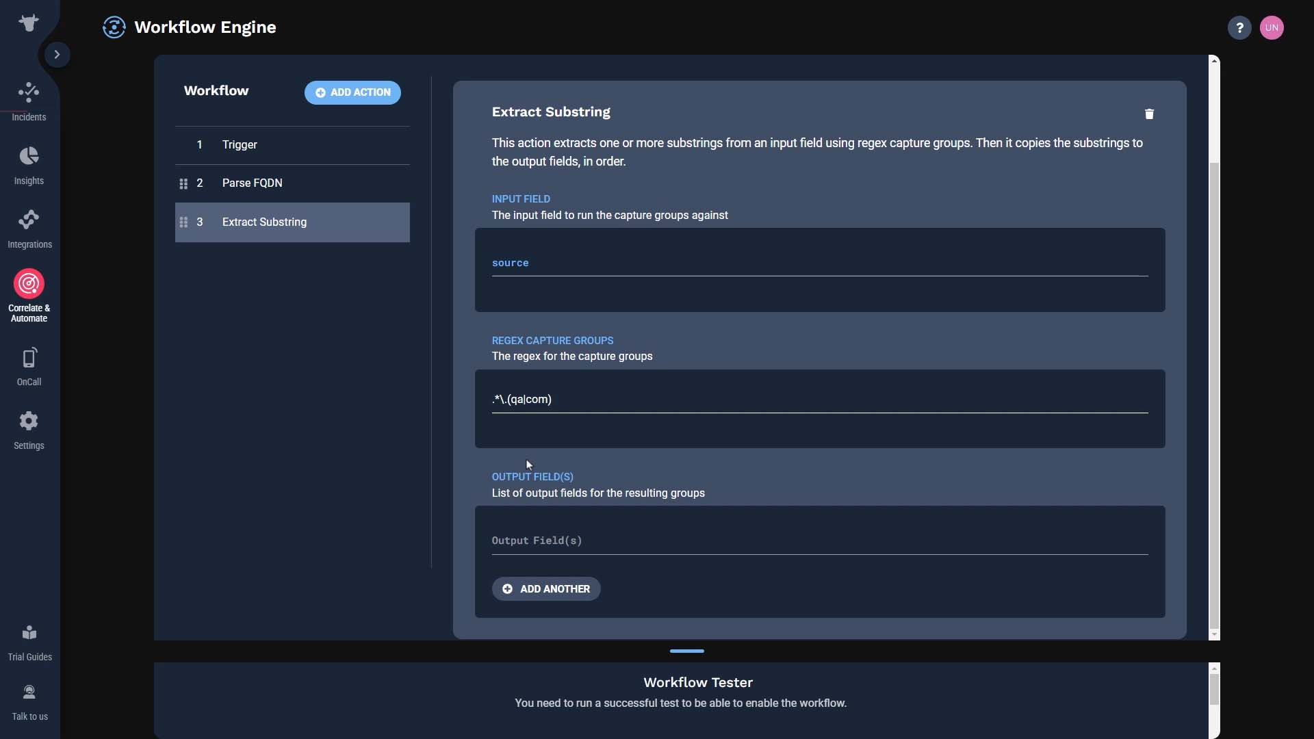Open the Insights pie chart icon
The height and width of the screenshot is (739, 1314).
[x=29, y=156]
